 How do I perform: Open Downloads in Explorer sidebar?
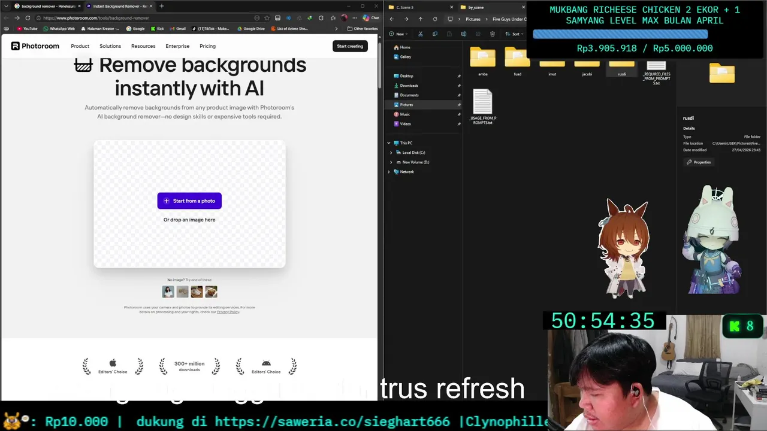pyautogui.click(x=406, y=86)
